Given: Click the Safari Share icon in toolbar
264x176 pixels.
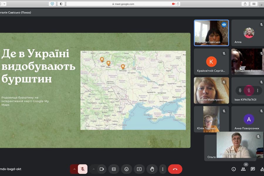Looking at the screenshot, I should (x=245, y=4).
